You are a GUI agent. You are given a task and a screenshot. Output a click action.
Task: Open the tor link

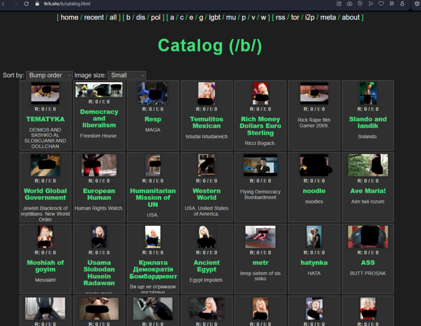295,17
